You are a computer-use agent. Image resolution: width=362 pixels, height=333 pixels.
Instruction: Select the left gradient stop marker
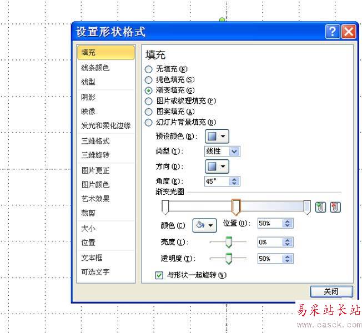pos(165,207)
